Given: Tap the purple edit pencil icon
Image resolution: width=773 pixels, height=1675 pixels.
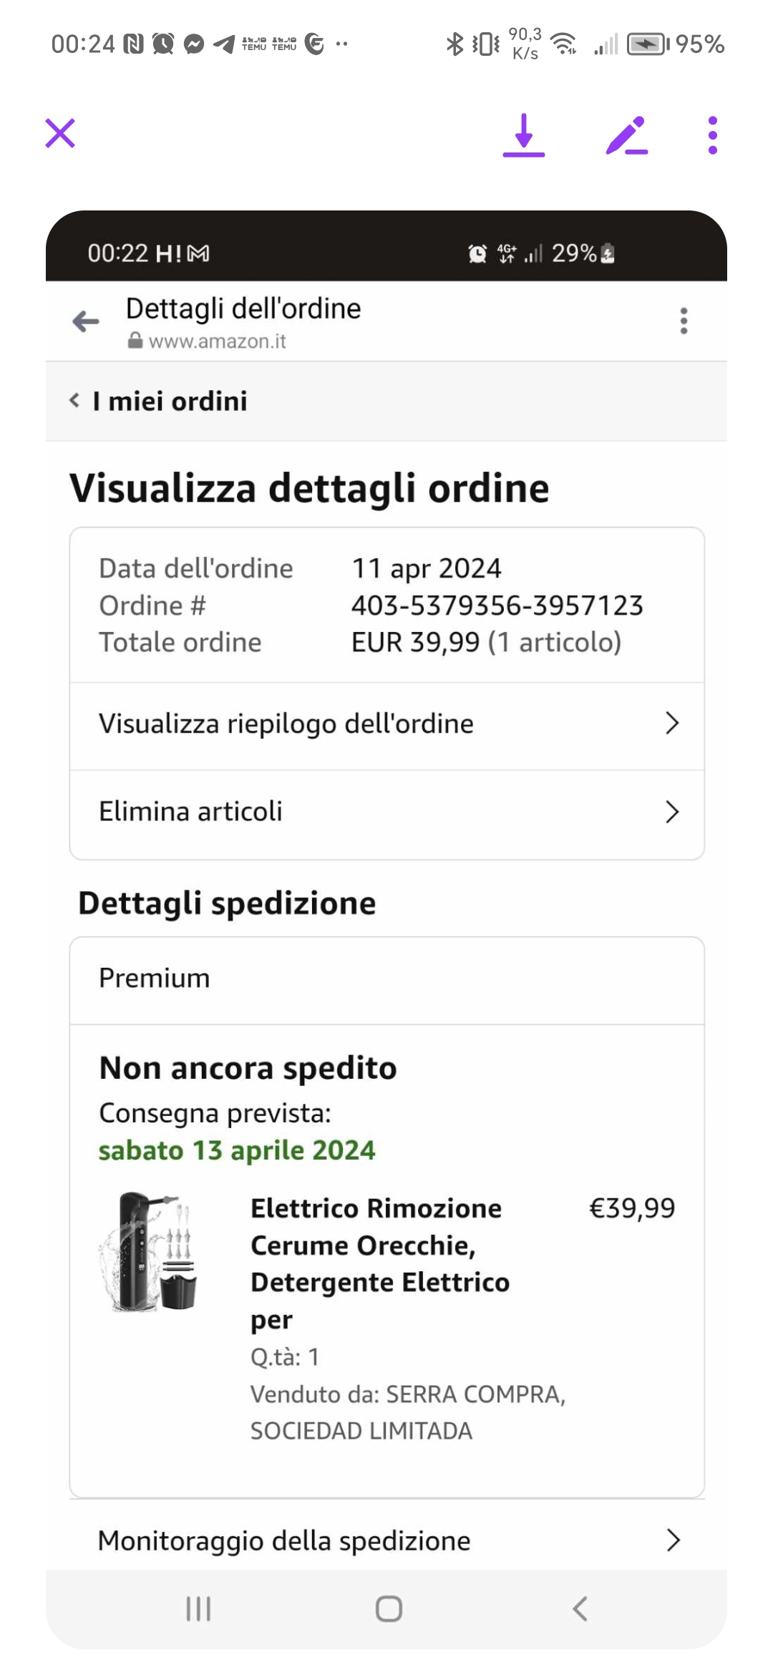Looking at the screenshot, I should [626, 135].
